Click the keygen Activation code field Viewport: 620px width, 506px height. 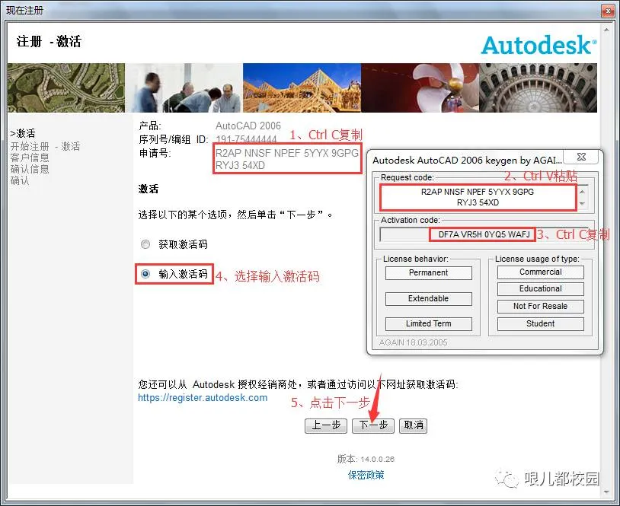(x=484, y=234)
